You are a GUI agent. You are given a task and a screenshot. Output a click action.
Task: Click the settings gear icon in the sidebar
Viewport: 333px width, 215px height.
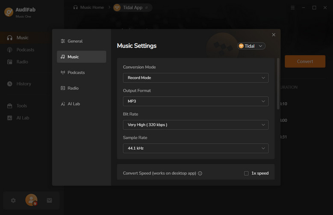point(13,200)
